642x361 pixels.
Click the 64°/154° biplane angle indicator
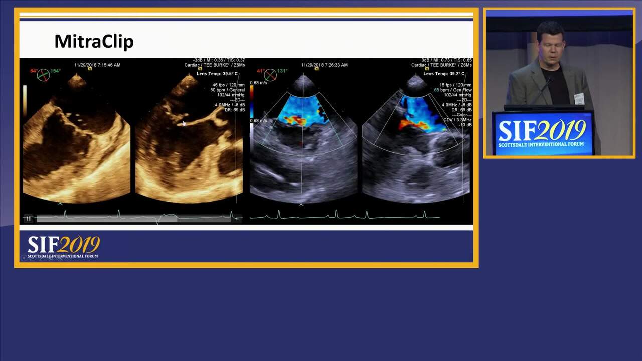coord(45,74)
